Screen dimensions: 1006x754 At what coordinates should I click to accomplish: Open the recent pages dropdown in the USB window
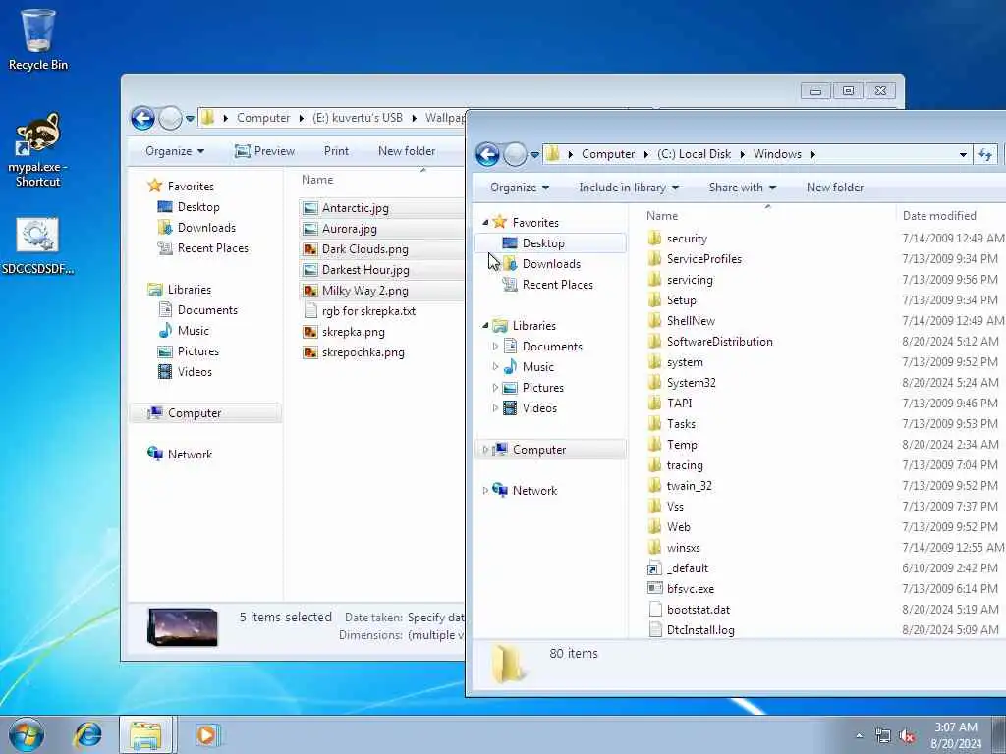coord(190,118)
